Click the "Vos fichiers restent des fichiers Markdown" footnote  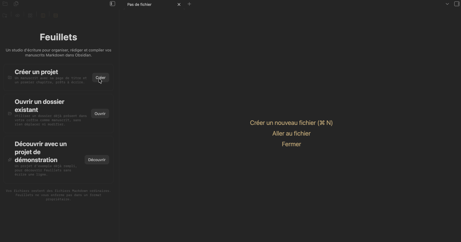59,195
